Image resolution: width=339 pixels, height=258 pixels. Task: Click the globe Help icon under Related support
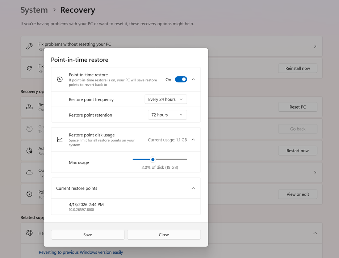click(x=29, y=233)
